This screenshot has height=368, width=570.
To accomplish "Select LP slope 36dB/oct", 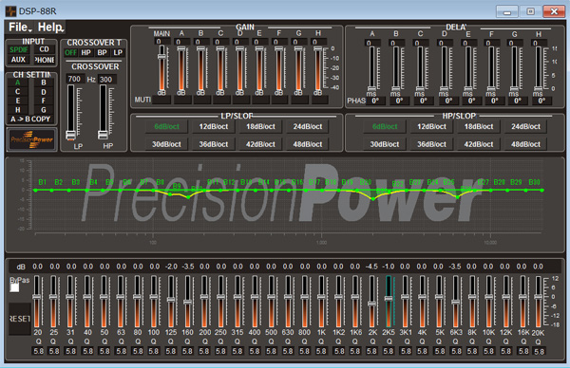I will (214, 144).
